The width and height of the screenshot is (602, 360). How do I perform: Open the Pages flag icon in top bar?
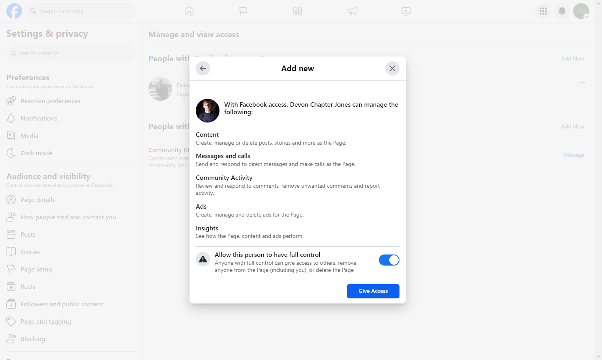point(243,11)
